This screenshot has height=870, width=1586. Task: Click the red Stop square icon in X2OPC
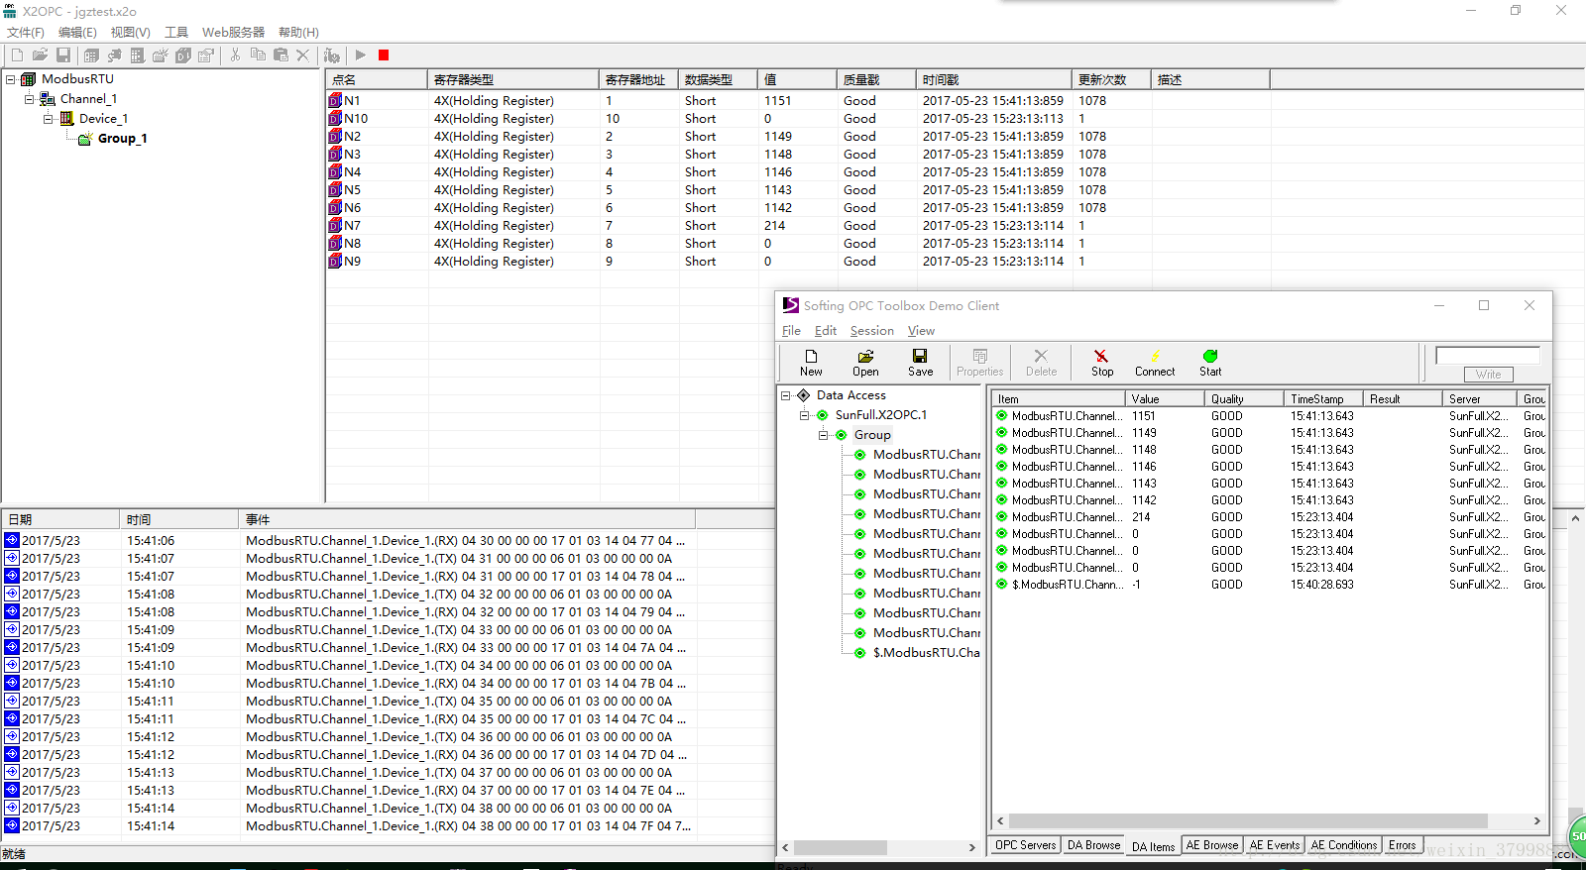(x=384, y=55)
